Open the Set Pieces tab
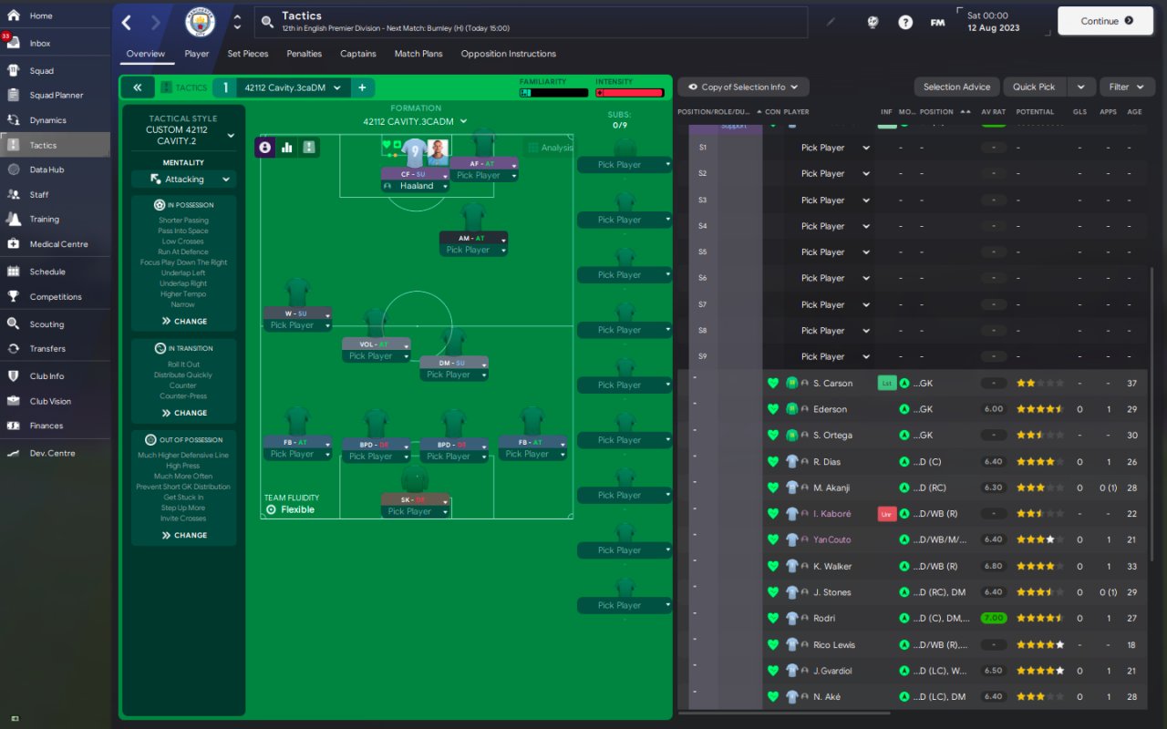The width and height of the screenshot is (1167, 729). point(248,54)
